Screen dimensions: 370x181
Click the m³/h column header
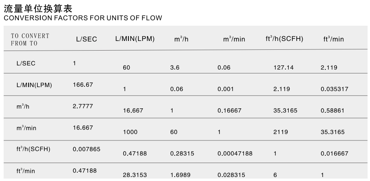(x=181, y=39)
